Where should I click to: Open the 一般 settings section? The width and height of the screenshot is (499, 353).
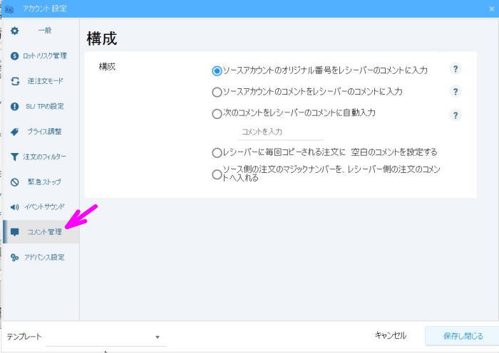coord(41,31)
